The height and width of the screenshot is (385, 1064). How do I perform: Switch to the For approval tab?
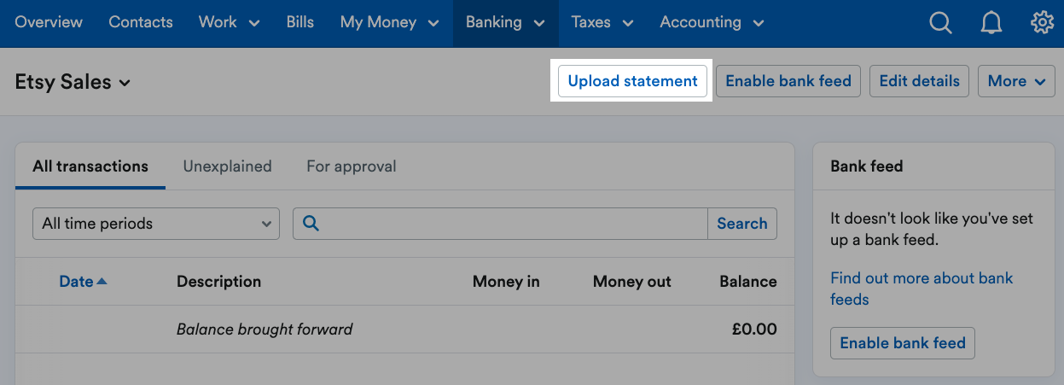pyautogui.click(x=352, y=166)
